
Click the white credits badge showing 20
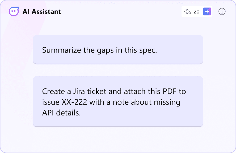tap(192, 12)
